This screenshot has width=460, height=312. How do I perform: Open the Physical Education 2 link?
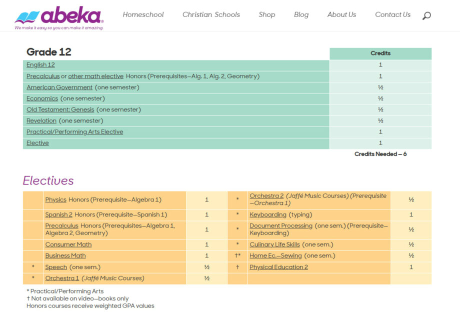click(x=278, y=267)
